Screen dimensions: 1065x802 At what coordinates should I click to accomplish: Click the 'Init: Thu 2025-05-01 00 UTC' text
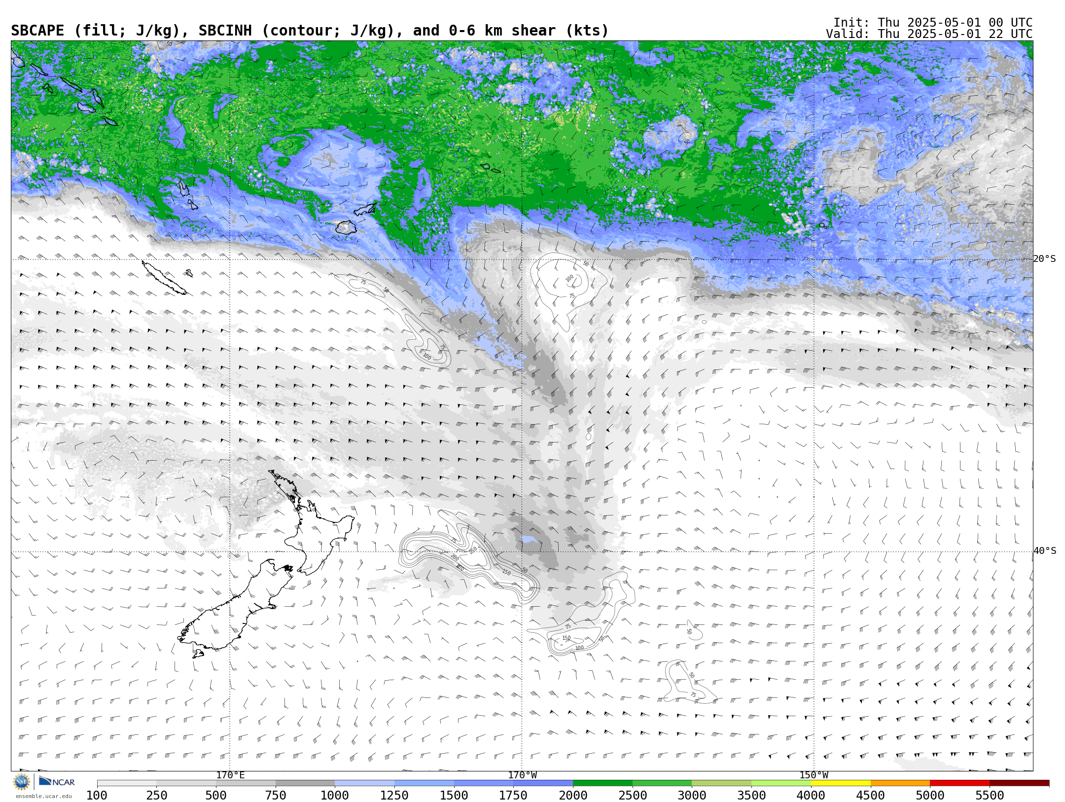[933, 23]
